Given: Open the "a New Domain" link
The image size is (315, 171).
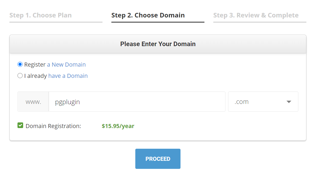Looking at the screenshot, I should 66,64.
